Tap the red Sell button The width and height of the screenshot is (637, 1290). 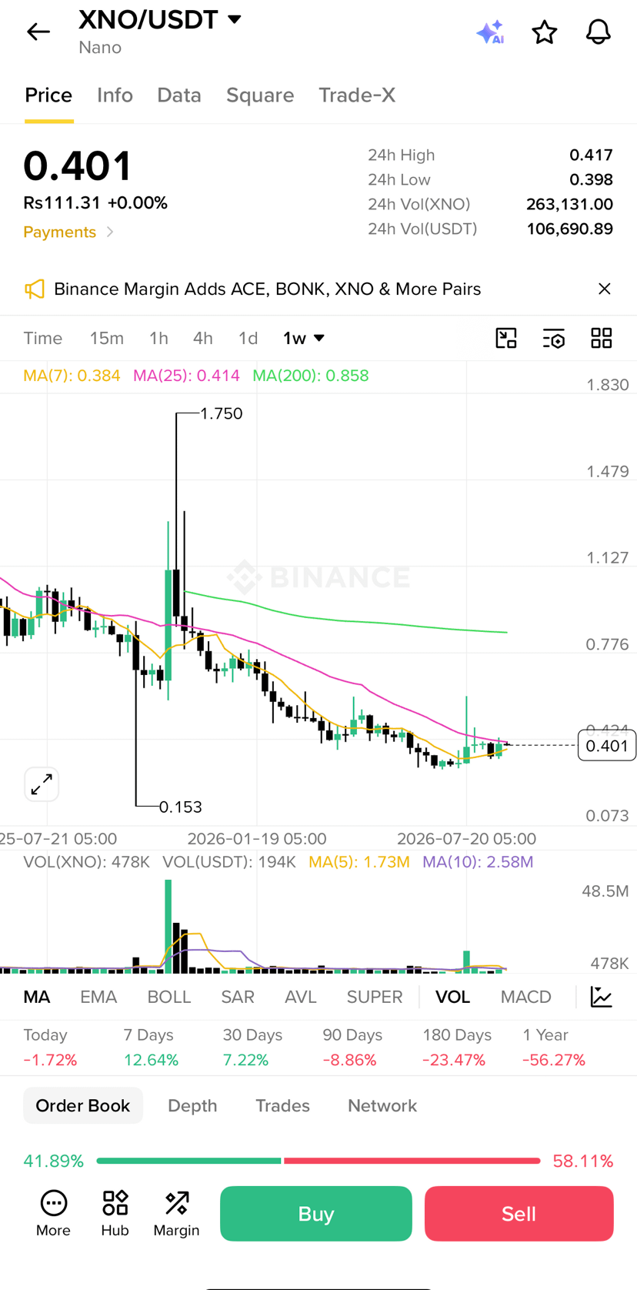tap(519, 1214)
